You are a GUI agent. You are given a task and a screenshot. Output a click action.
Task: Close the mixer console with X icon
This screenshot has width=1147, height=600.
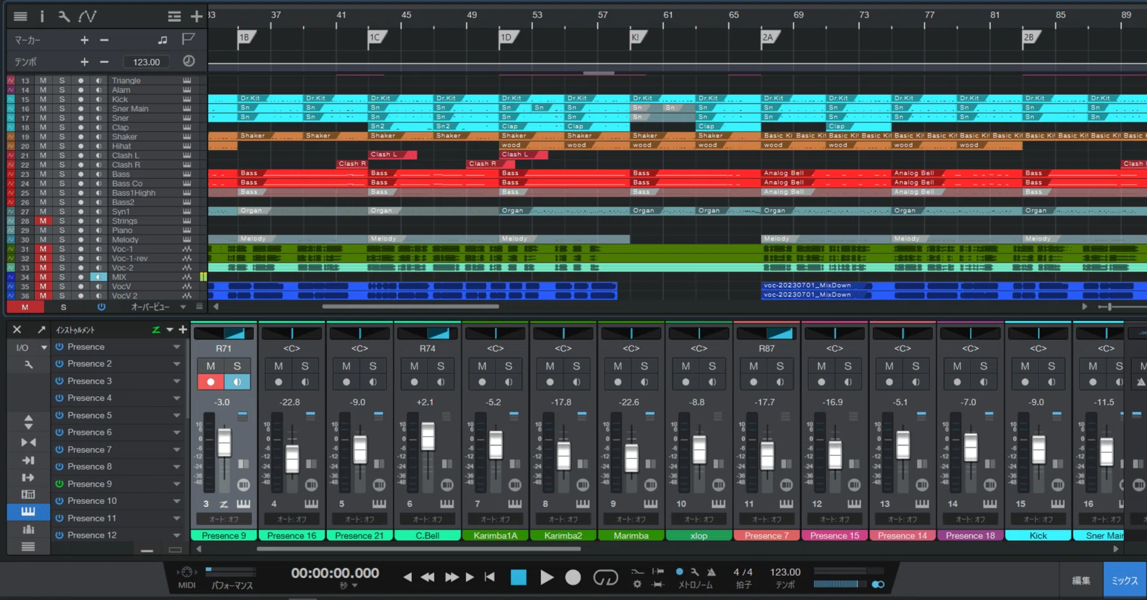click(x=17, y=329)
